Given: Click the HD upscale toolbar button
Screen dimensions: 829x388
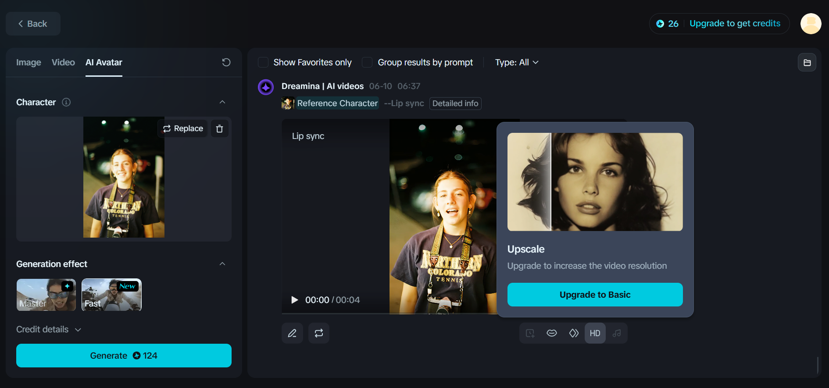Looking at the screenshot, I should [x=595, y=333].
